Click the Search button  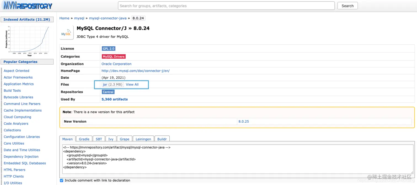[347, 6]
